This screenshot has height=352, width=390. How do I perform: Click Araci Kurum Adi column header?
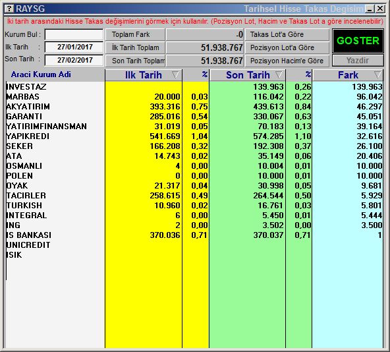pos(41,74)
